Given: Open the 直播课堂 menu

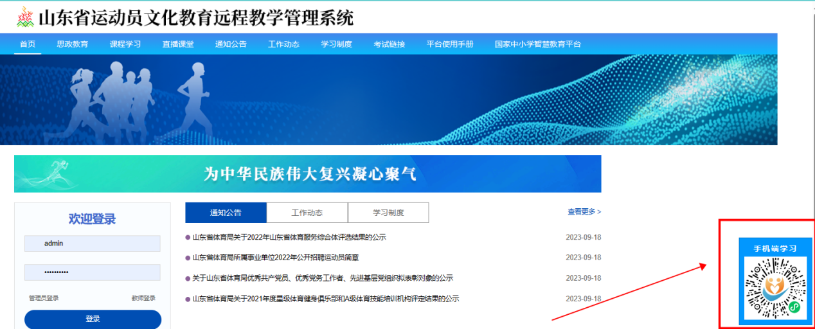Looking at the screenshot, I should click(x=178, y=44).
